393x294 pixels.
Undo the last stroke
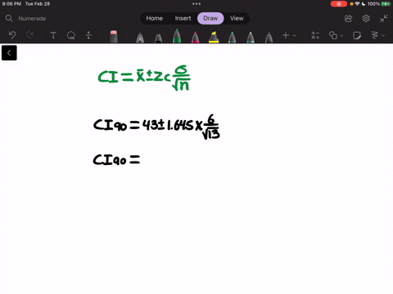(12, 35)
